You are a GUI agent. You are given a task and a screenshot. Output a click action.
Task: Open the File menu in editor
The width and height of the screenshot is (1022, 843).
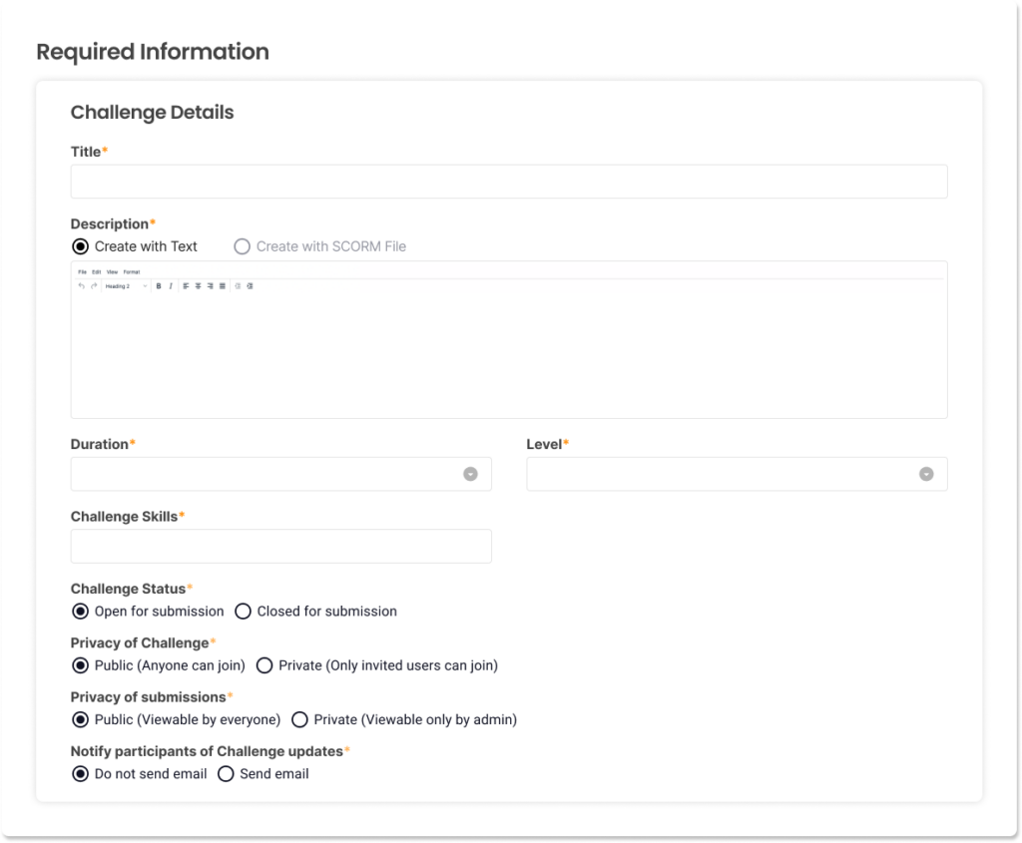(x=83, y=271)
